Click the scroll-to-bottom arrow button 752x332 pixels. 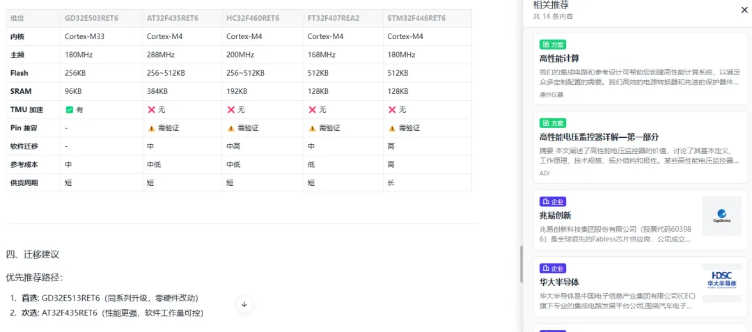click(x=244, y=304)
